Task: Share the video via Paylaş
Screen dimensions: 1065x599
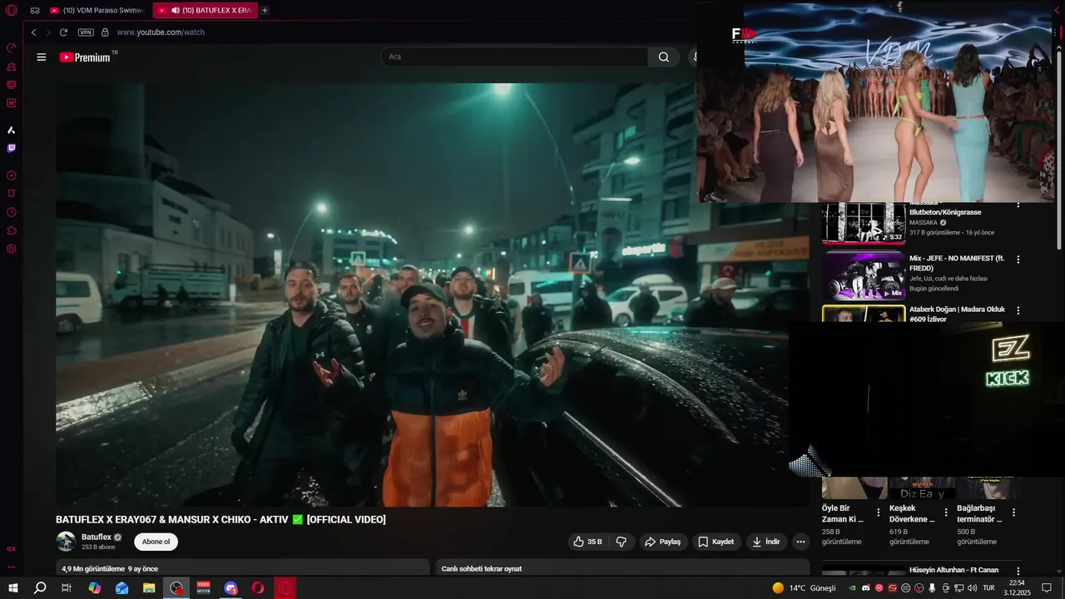Action: (662, 542)
